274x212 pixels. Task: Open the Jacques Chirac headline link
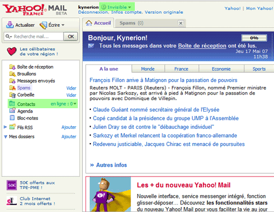point(169,144)
